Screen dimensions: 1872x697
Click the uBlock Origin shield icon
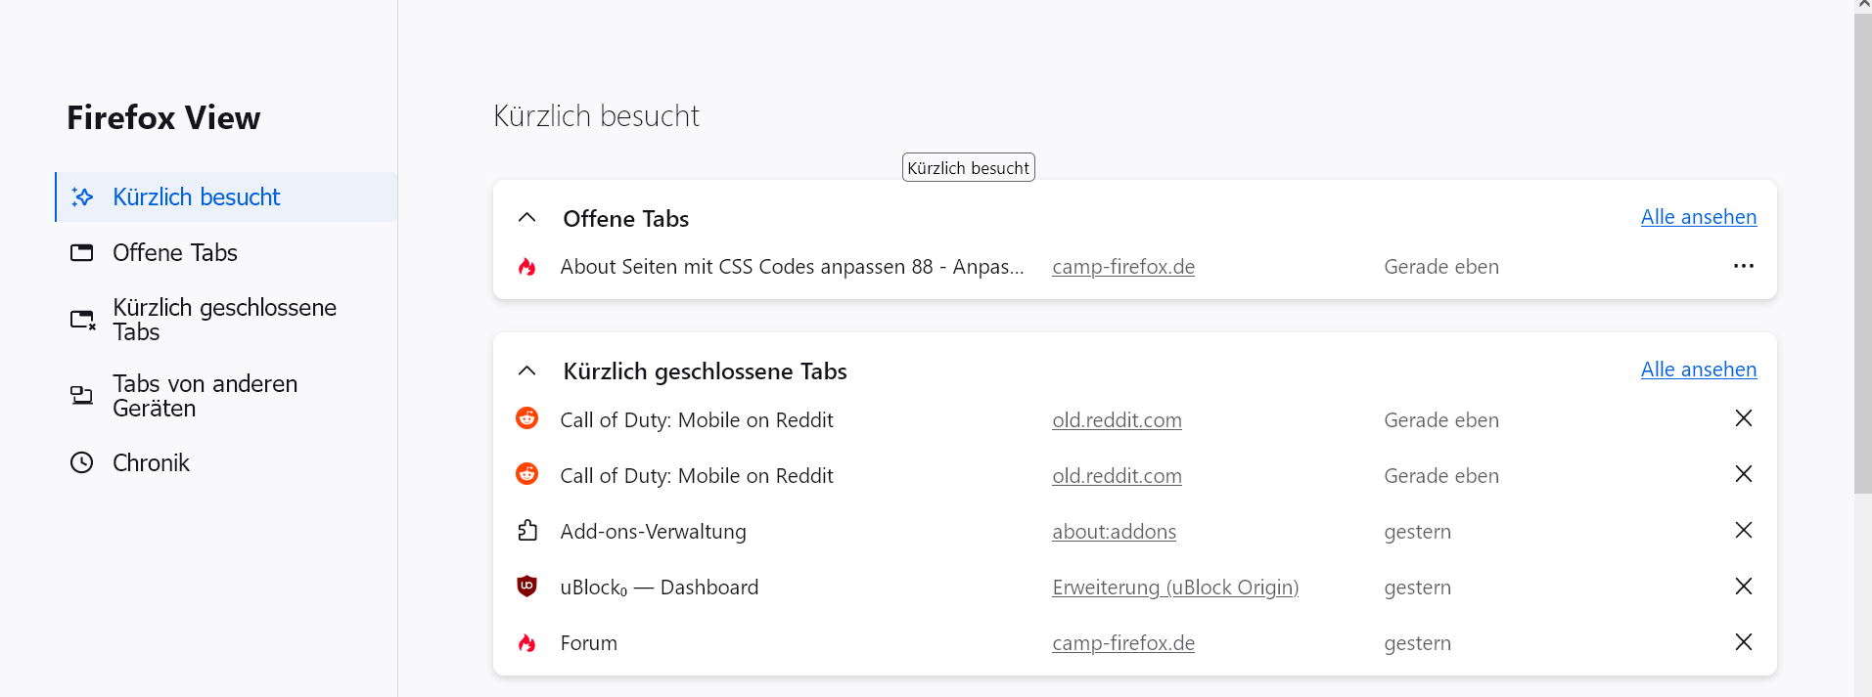[x=527, y=587]
